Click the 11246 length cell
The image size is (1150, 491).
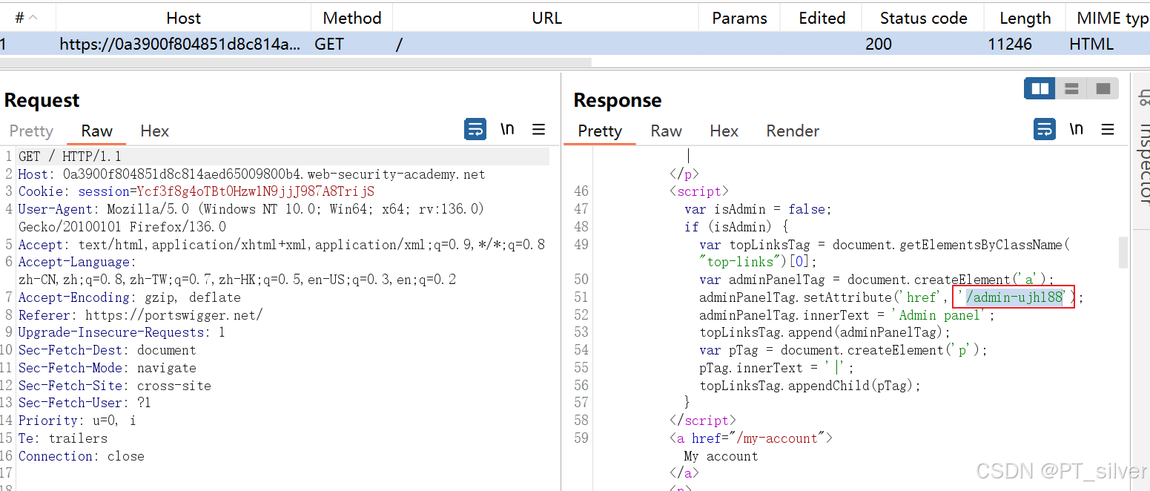[x=1009, y=44]
